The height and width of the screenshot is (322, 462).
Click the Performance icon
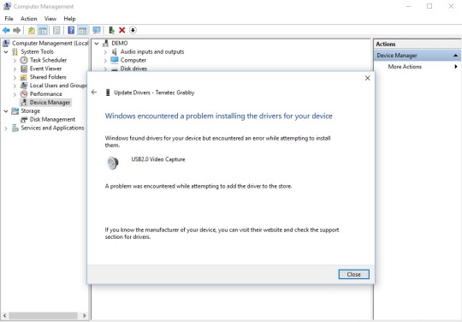[24, 94]
